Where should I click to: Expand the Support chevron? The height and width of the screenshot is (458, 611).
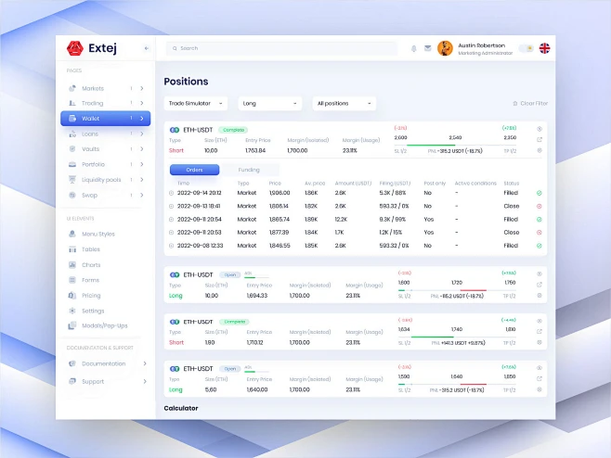click(x=145, y=381)
